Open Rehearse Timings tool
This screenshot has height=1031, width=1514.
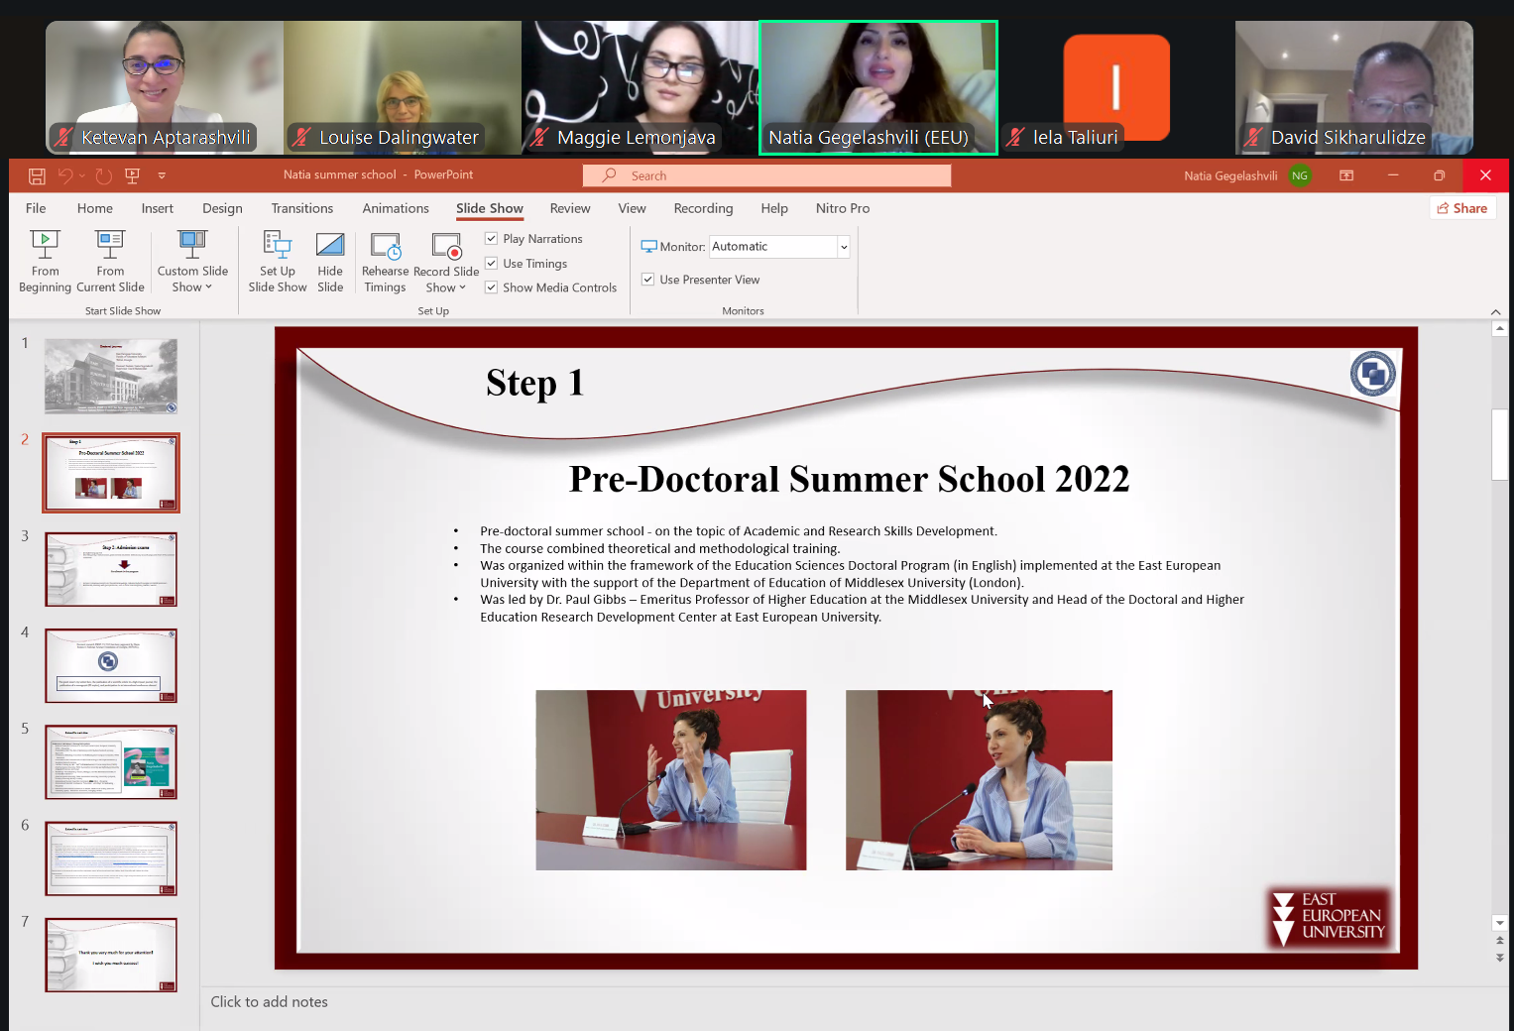click(x=385, y=261)
